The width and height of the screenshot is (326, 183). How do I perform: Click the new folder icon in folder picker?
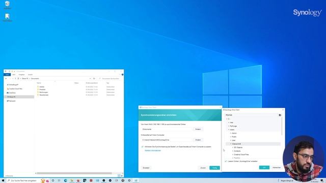pos(280,115)
